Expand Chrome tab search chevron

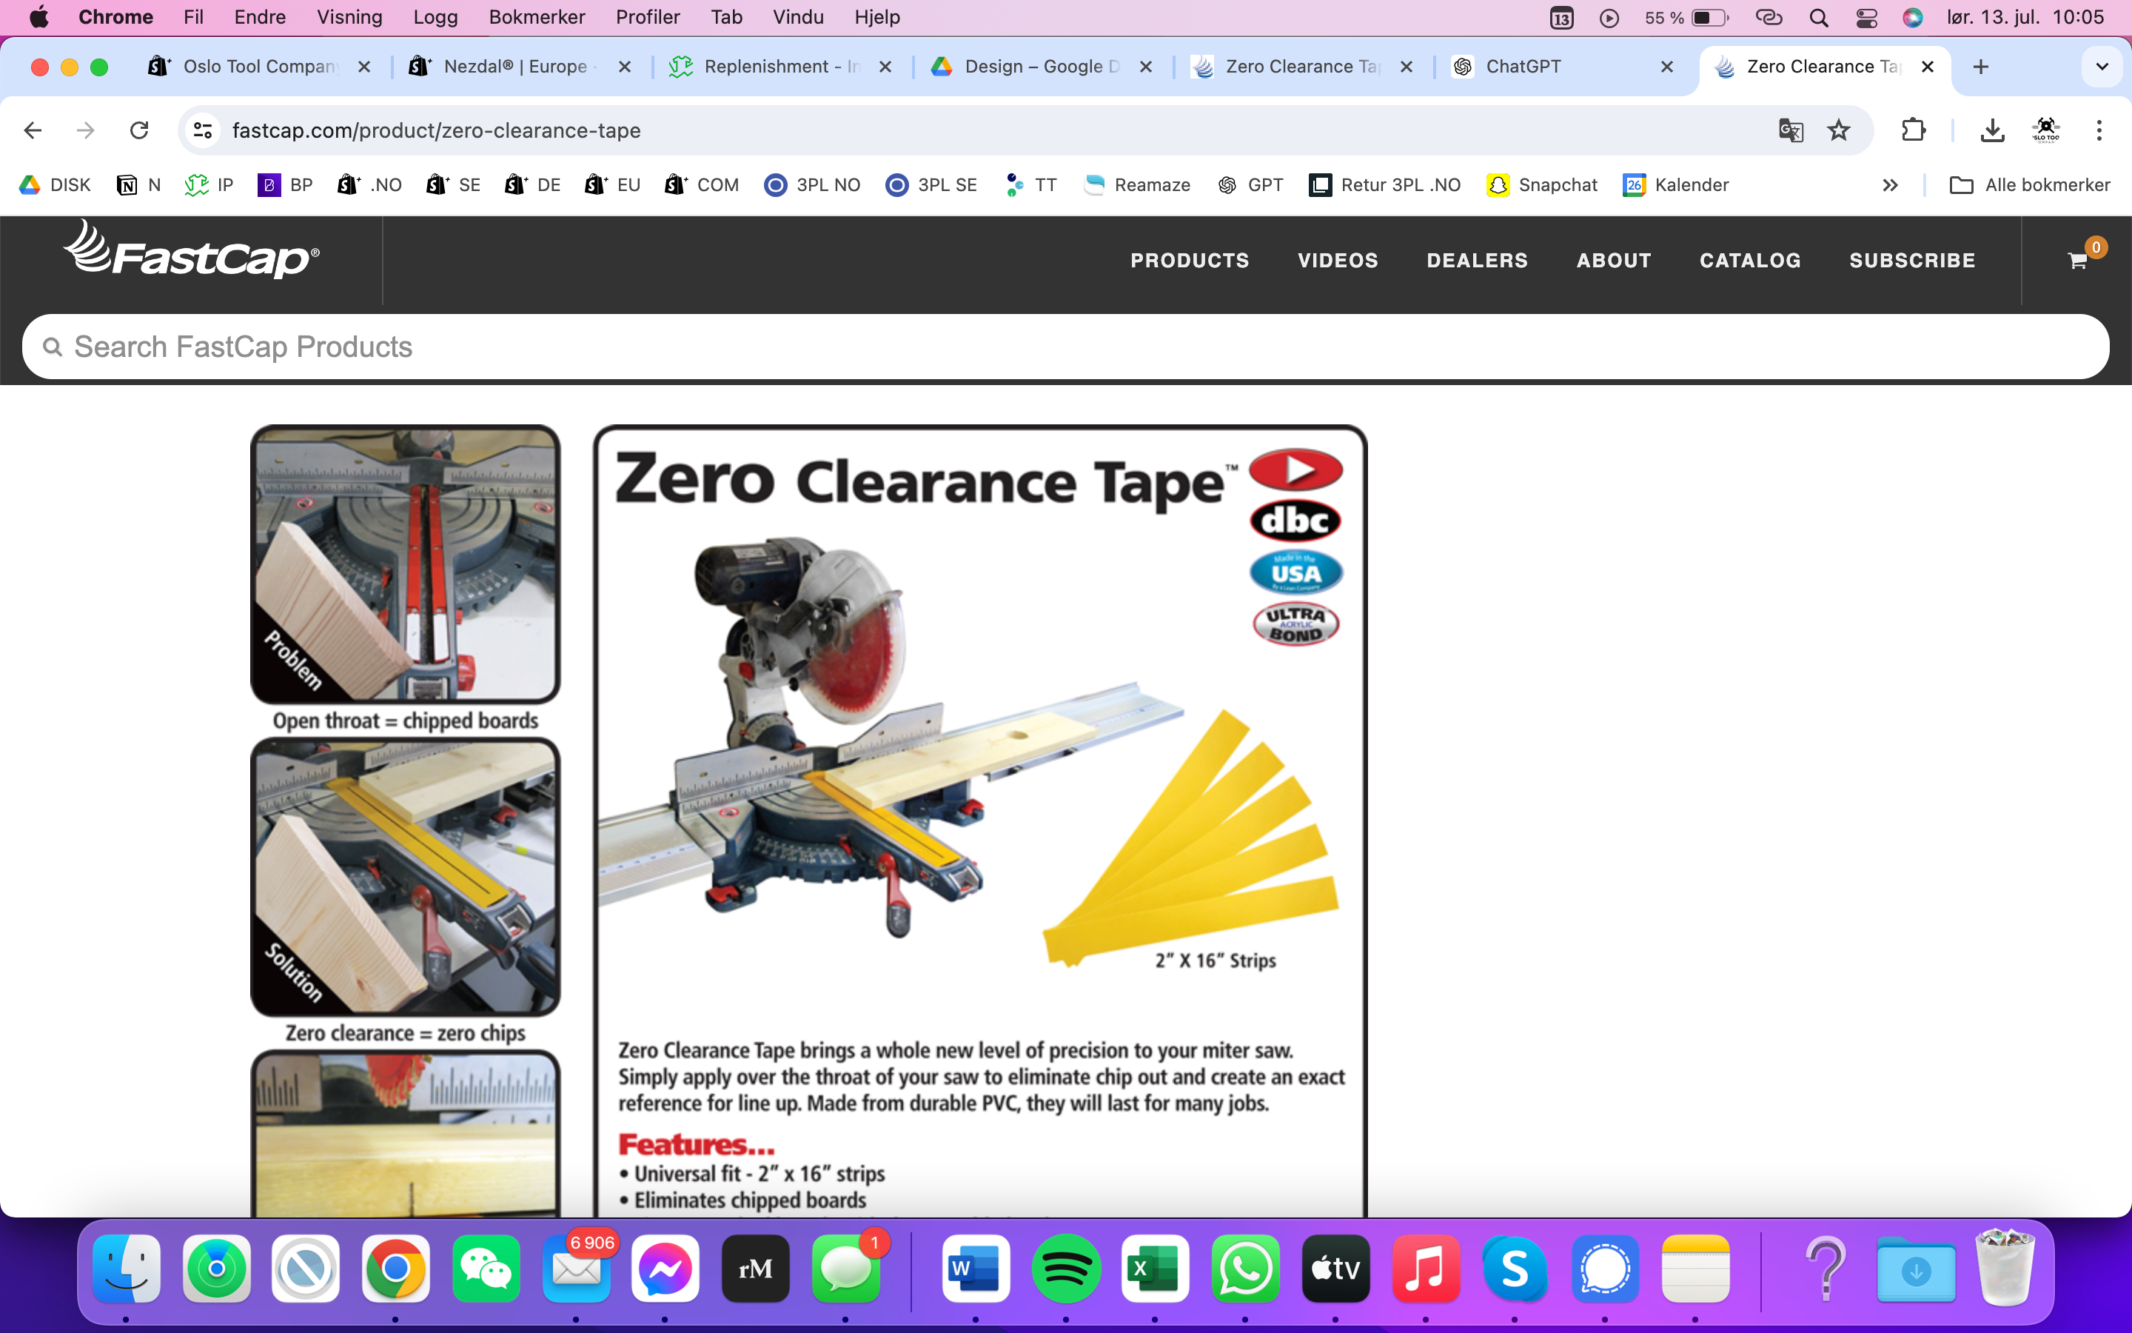pyautogui.click(x=2101, y=67)
